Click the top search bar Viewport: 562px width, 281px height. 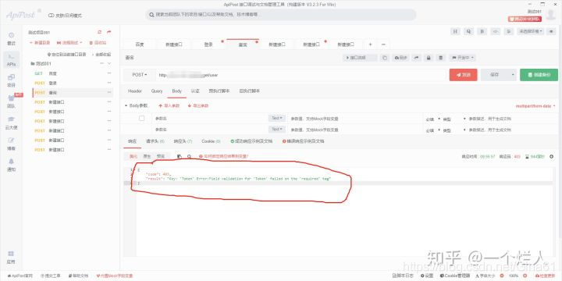281,15
